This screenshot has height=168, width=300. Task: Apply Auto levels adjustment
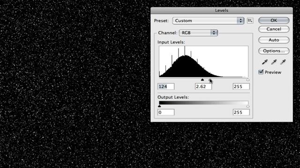(274, 40)
